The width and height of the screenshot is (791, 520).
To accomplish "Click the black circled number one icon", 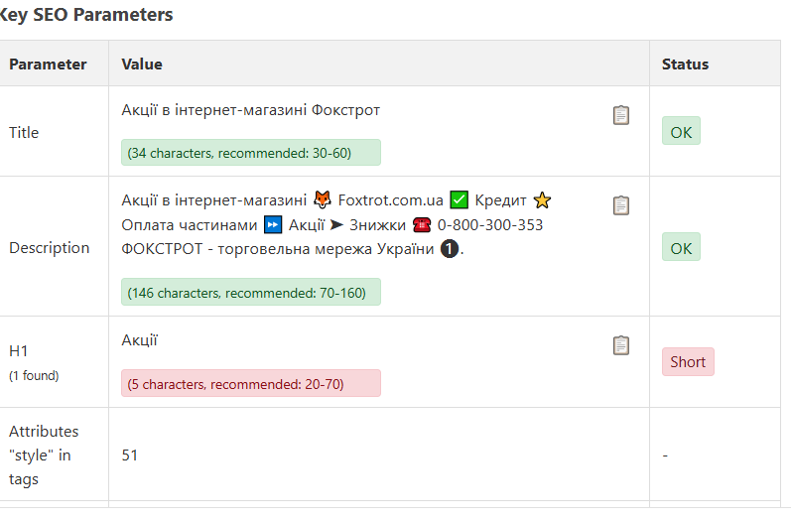I will 450,249.
